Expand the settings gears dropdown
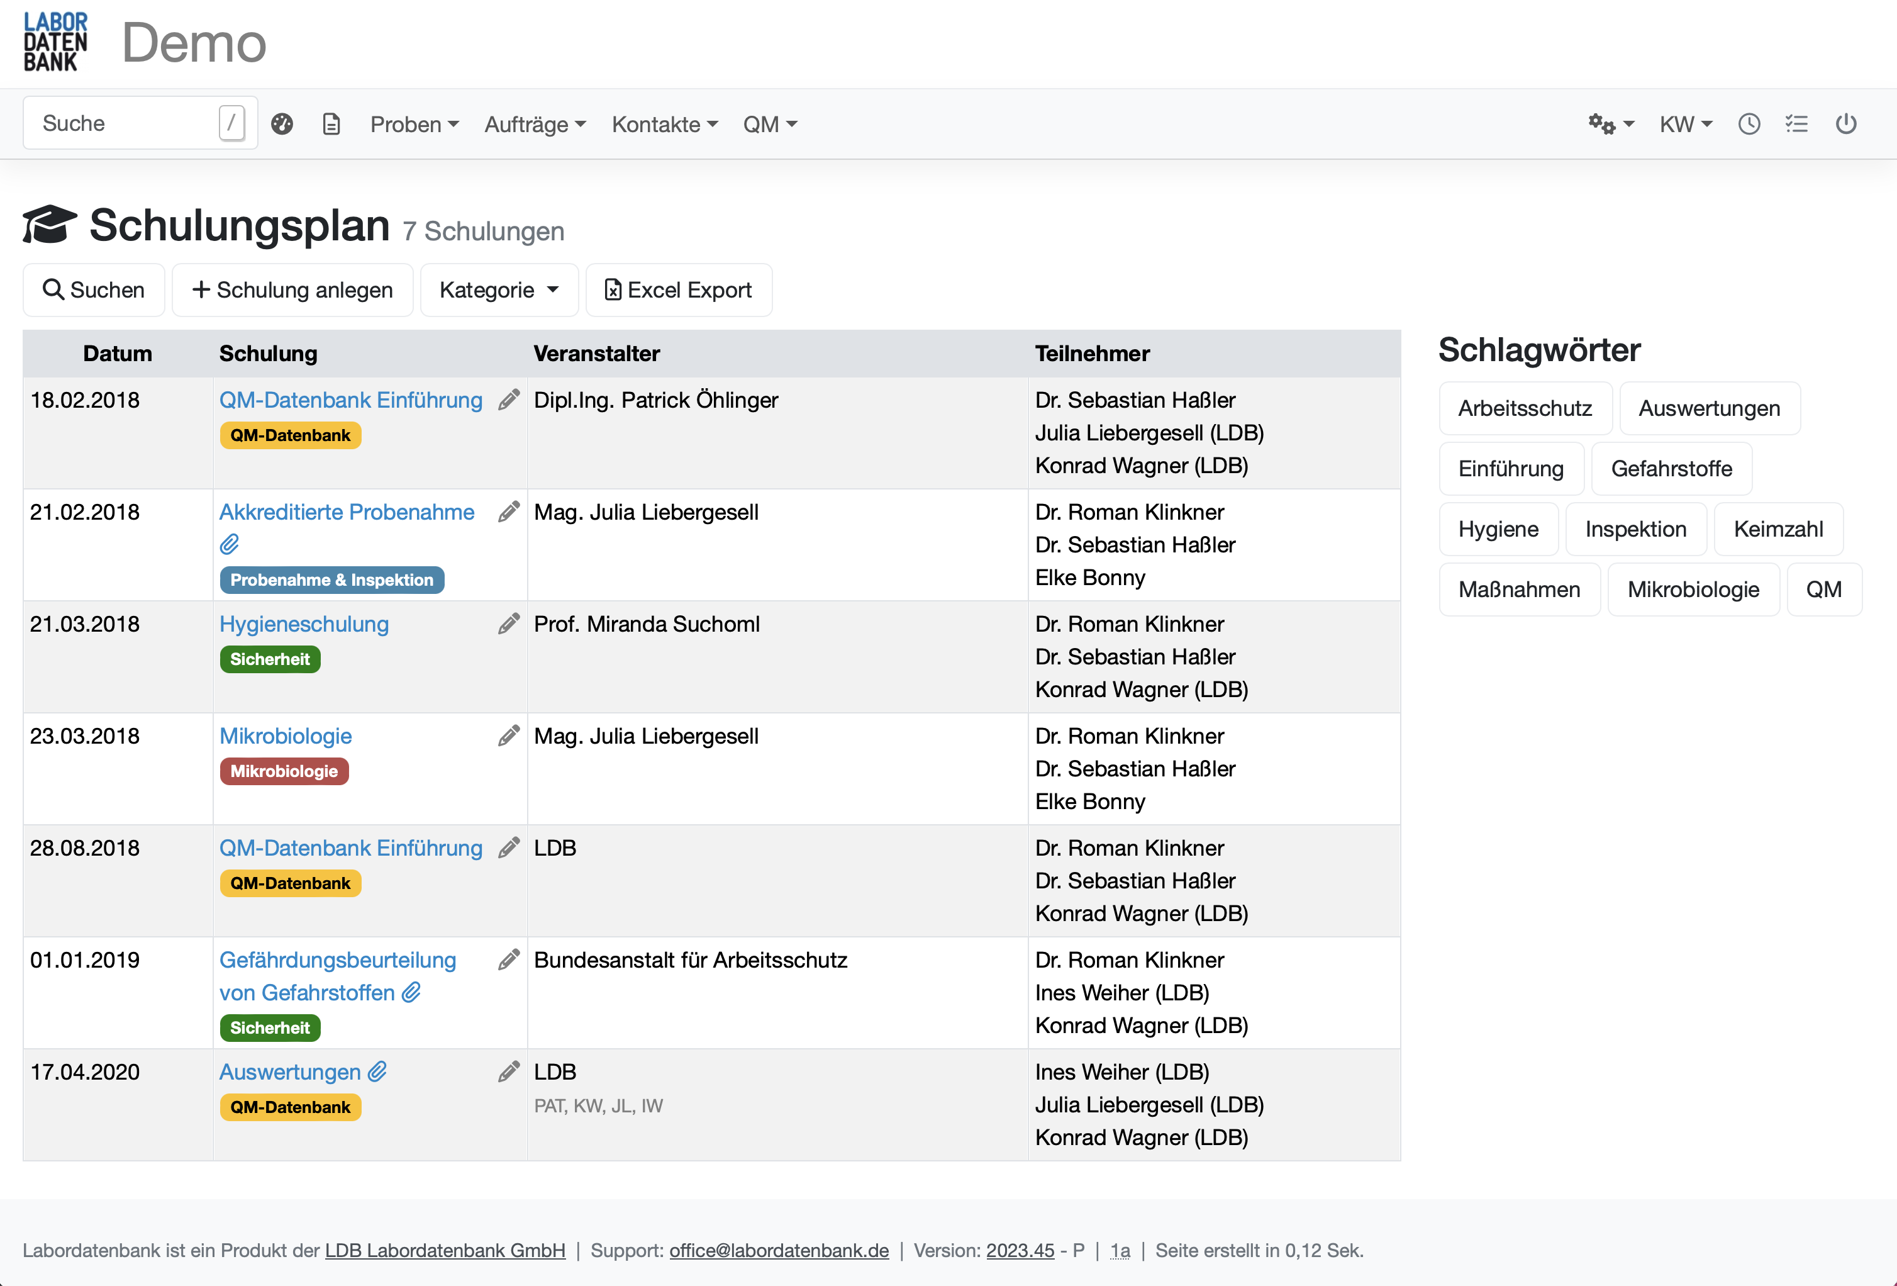Viewport: 1897px width, 1286px height. click(1610, 124)
